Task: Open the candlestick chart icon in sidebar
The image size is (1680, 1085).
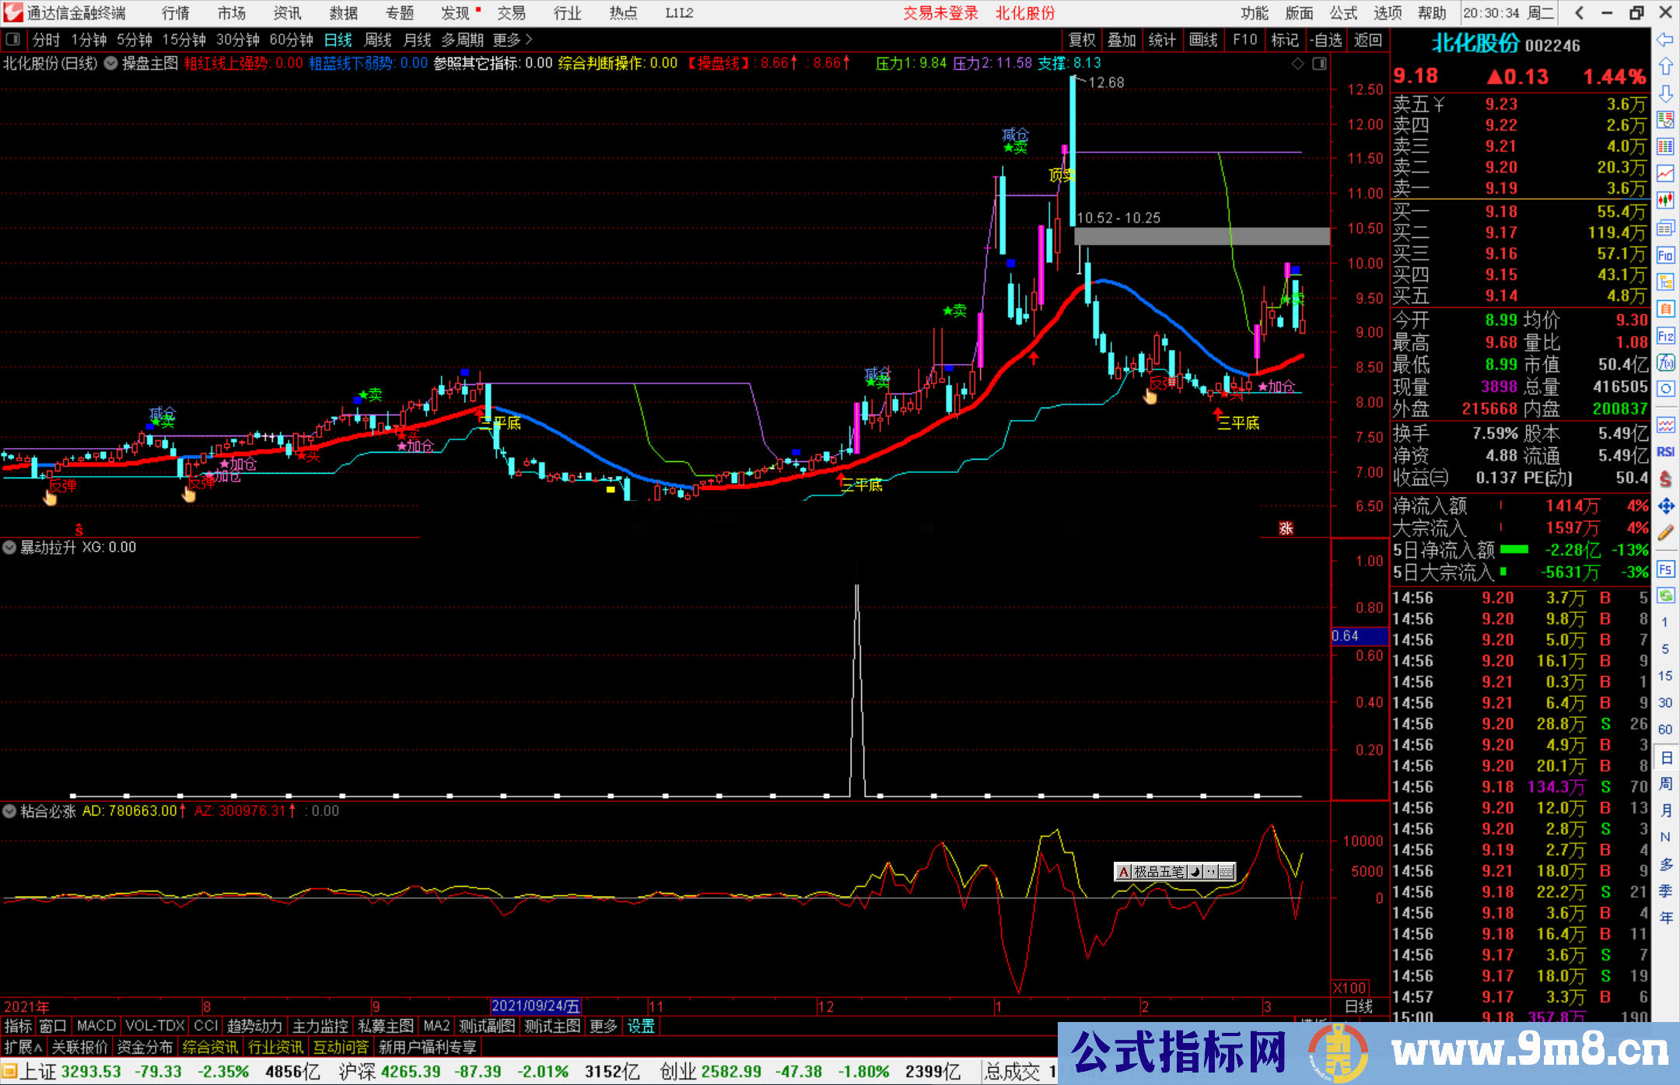Action: click(x=1665, y=201)
